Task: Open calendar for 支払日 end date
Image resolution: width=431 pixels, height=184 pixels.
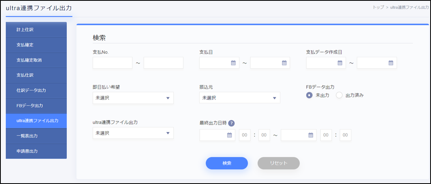Action: [284, 63]
